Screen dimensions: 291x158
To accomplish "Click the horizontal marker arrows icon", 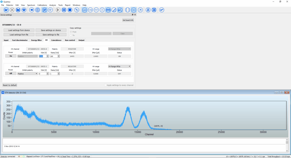I will [x=134, y=10].
